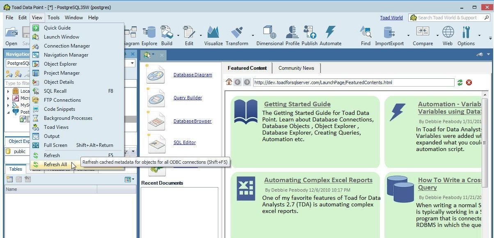
Task: Click the Visualize toolbar icon
Action: click(213, 36)
